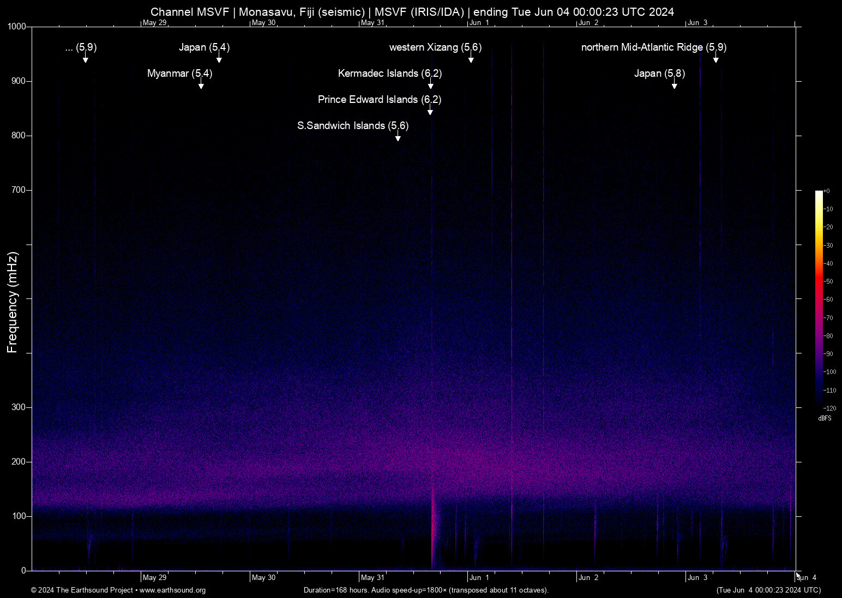Select the Kermadec Islands (6.2) event arrow

point(431,86)
